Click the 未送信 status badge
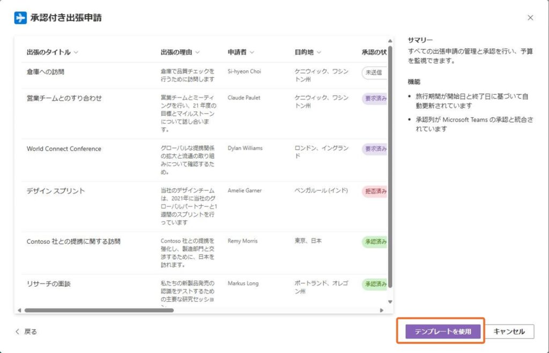The image size is (549, 353). (x=374, y=73)
